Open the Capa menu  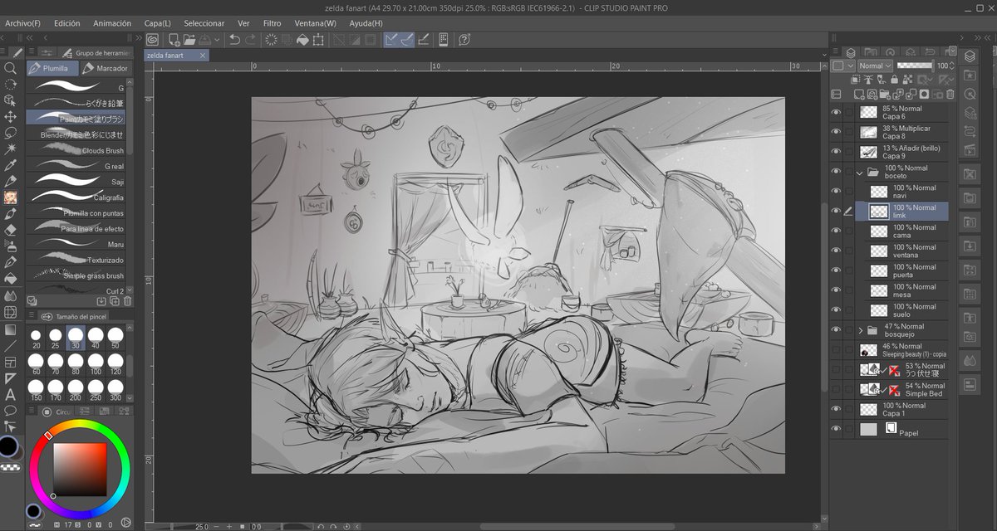[x=158, y=23]
